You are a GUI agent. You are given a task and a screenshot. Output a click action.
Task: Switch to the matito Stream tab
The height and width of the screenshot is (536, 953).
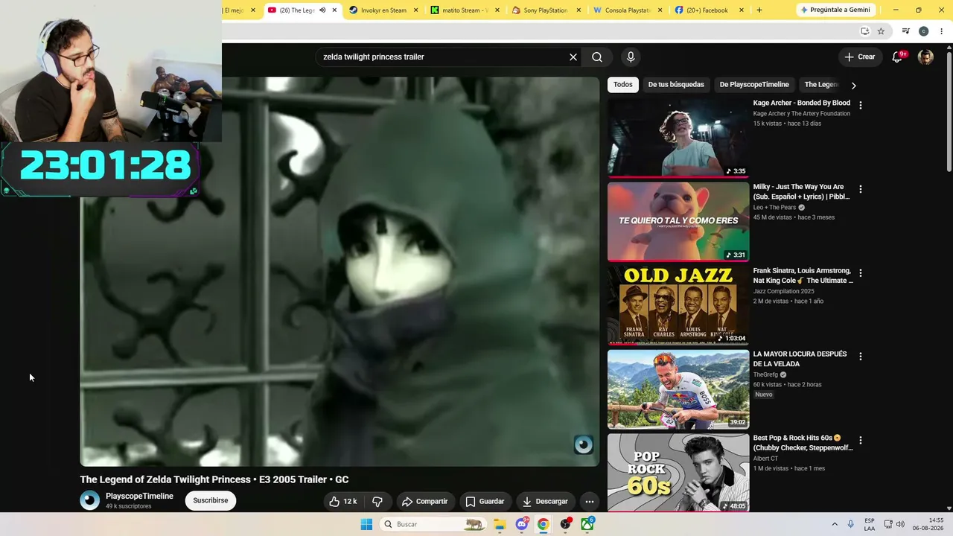point(465,10)
